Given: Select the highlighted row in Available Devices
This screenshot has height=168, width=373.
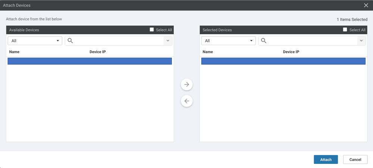Looking at the screenshot, I should pyautogui.click(x=90, y=61).
